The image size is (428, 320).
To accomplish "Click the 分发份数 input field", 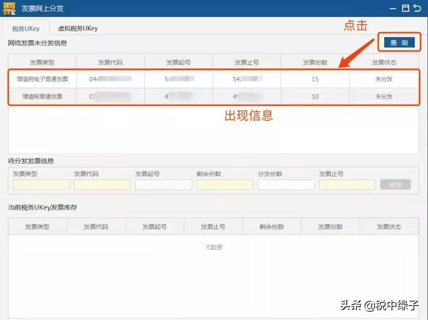I will [x=286, y=184].
